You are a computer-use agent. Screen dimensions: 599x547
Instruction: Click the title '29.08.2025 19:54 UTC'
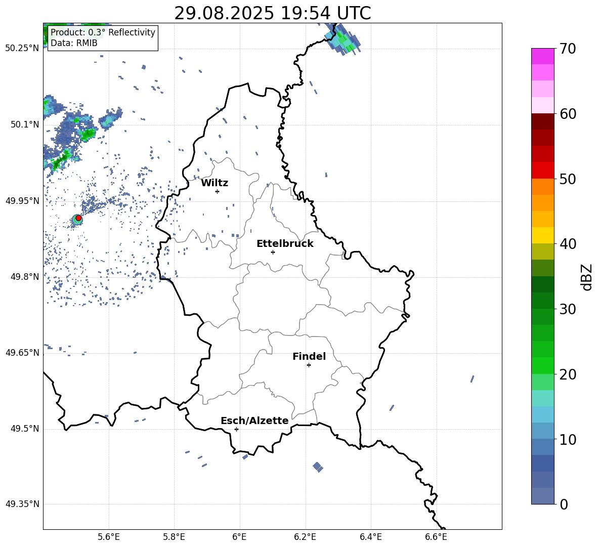pyautogui.click(x=272, y=13)
